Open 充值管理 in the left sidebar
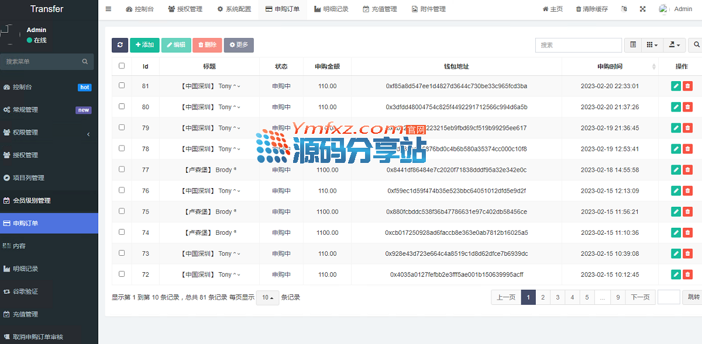Viewport: 702px width, 344px height. coord(25,314)
